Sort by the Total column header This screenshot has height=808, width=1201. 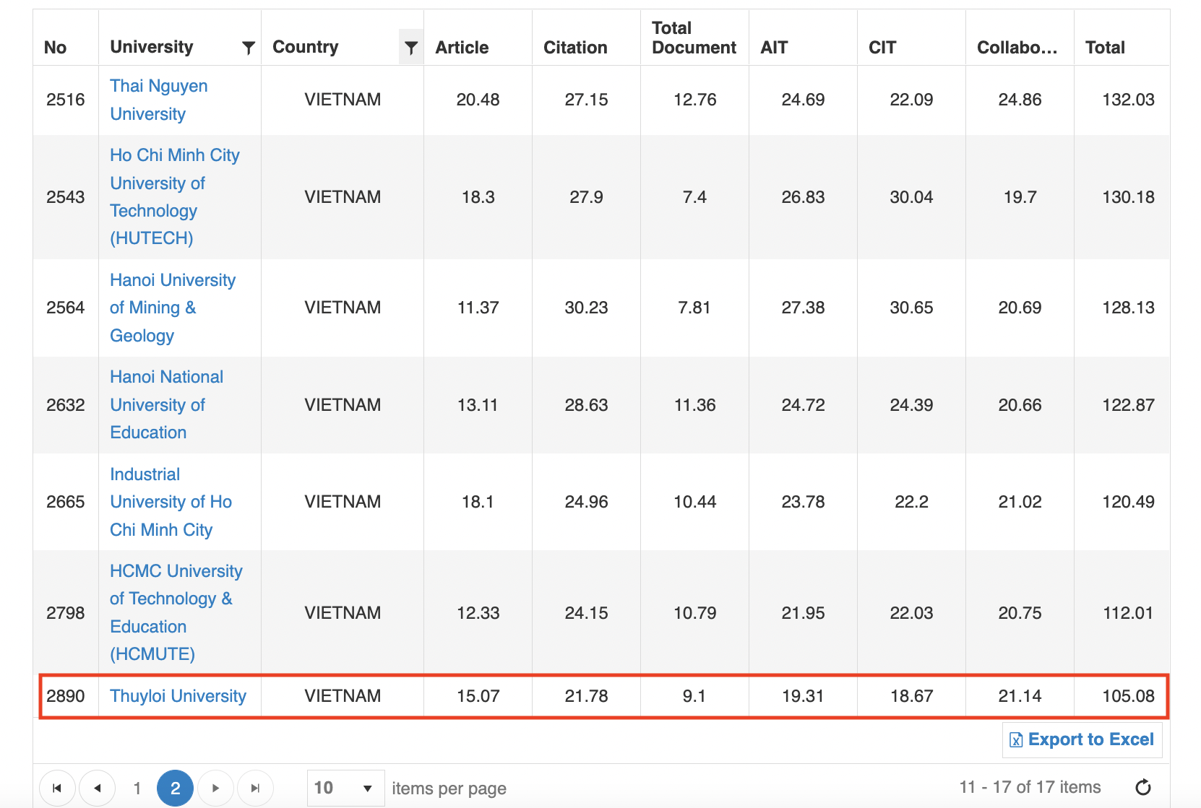pos(1104,48)
